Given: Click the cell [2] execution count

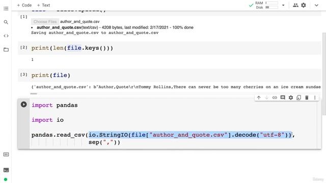Looking at the screenshot, I should 24,47.
